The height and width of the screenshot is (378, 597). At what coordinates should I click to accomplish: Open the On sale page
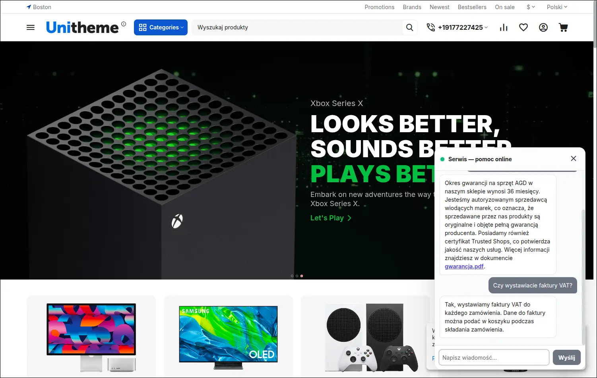point(505,7)
